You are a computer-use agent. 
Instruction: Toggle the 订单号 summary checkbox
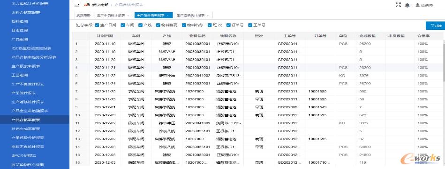228,25
